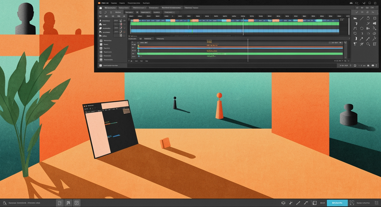Viewport: 381px width, 207px height.
Task: Select the sparkle magic wand tool
Action: click(375, 39)
